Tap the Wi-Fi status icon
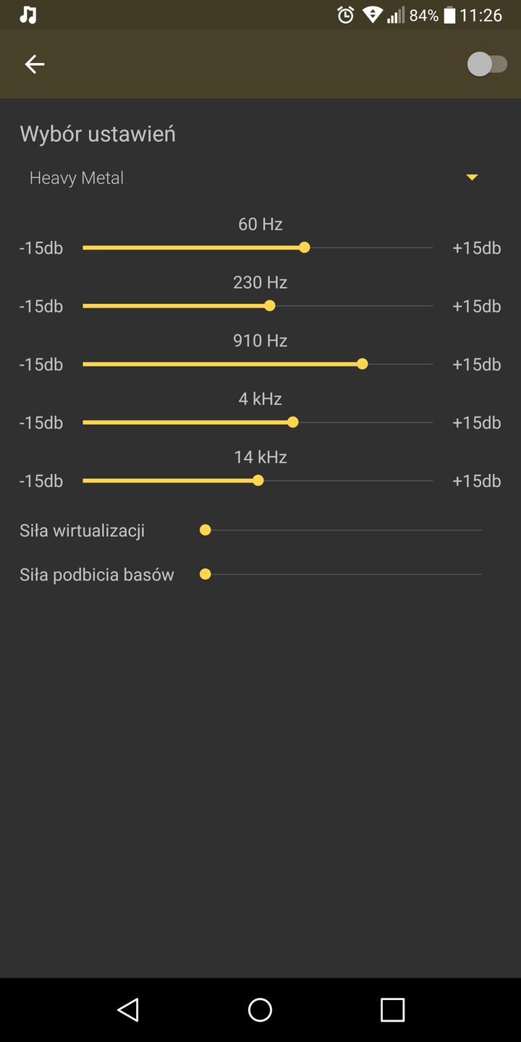Screen dimensions: 521x1042 [x=373, y=15]
